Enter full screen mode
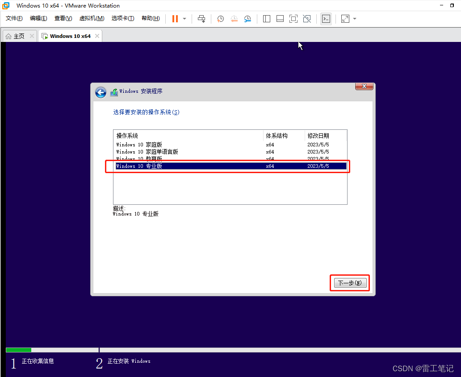 (x=293, y=19)
